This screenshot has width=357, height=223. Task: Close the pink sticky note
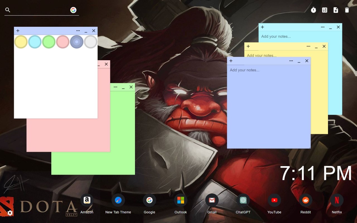tap(106, 64)
